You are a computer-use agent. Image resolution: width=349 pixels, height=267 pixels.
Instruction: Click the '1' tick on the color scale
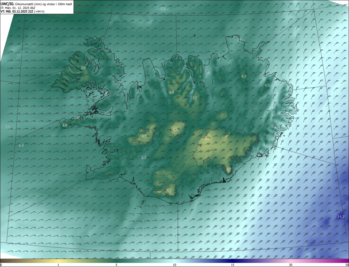pyautogui.click(x=58, y=265)
